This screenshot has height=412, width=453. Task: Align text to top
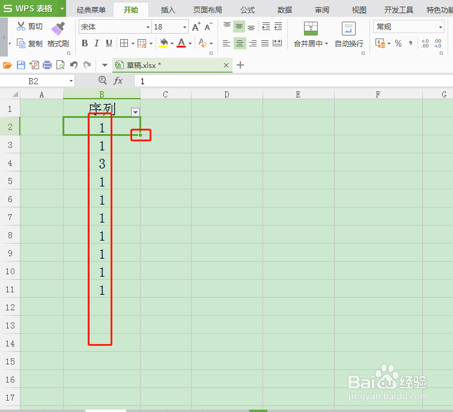tap(227, 26)
